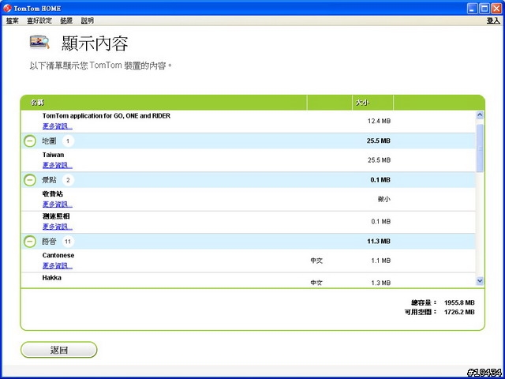Click the count badge 2 beside 景點
The height and width of the screenshot is (379, 505).
point(68,180)
